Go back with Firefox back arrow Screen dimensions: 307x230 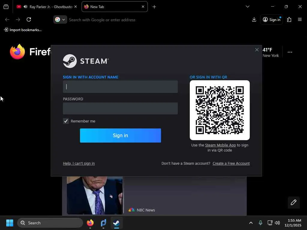[7, 19]
